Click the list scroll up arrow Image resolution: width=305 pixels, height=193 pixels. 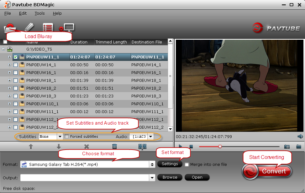pos(170,41)
